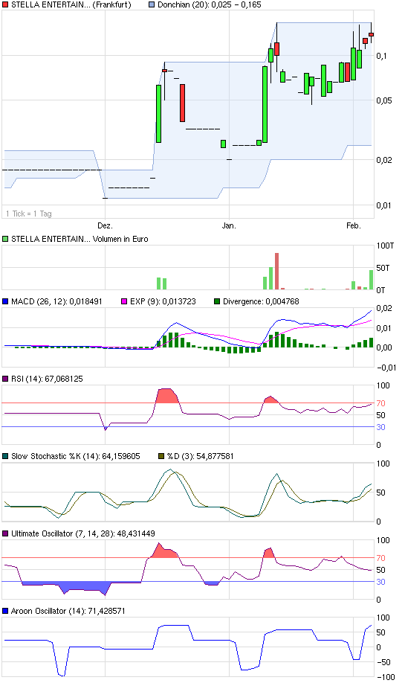Image resolution: width=405 pixels, height=683 pixels.
Task: Click the 'Feb.' date axis label
Action: coord(353,225)
